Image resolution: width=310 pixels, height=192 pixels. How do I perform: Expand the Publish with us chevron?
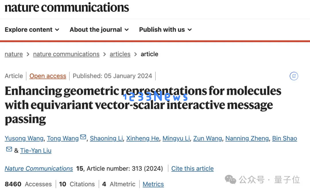point(190,30)
